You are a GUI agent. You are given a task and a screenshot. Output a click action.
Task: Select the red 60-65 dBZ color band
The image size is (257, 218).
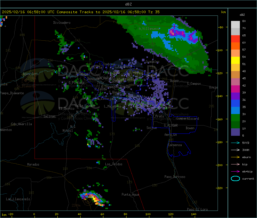point(235,39)
